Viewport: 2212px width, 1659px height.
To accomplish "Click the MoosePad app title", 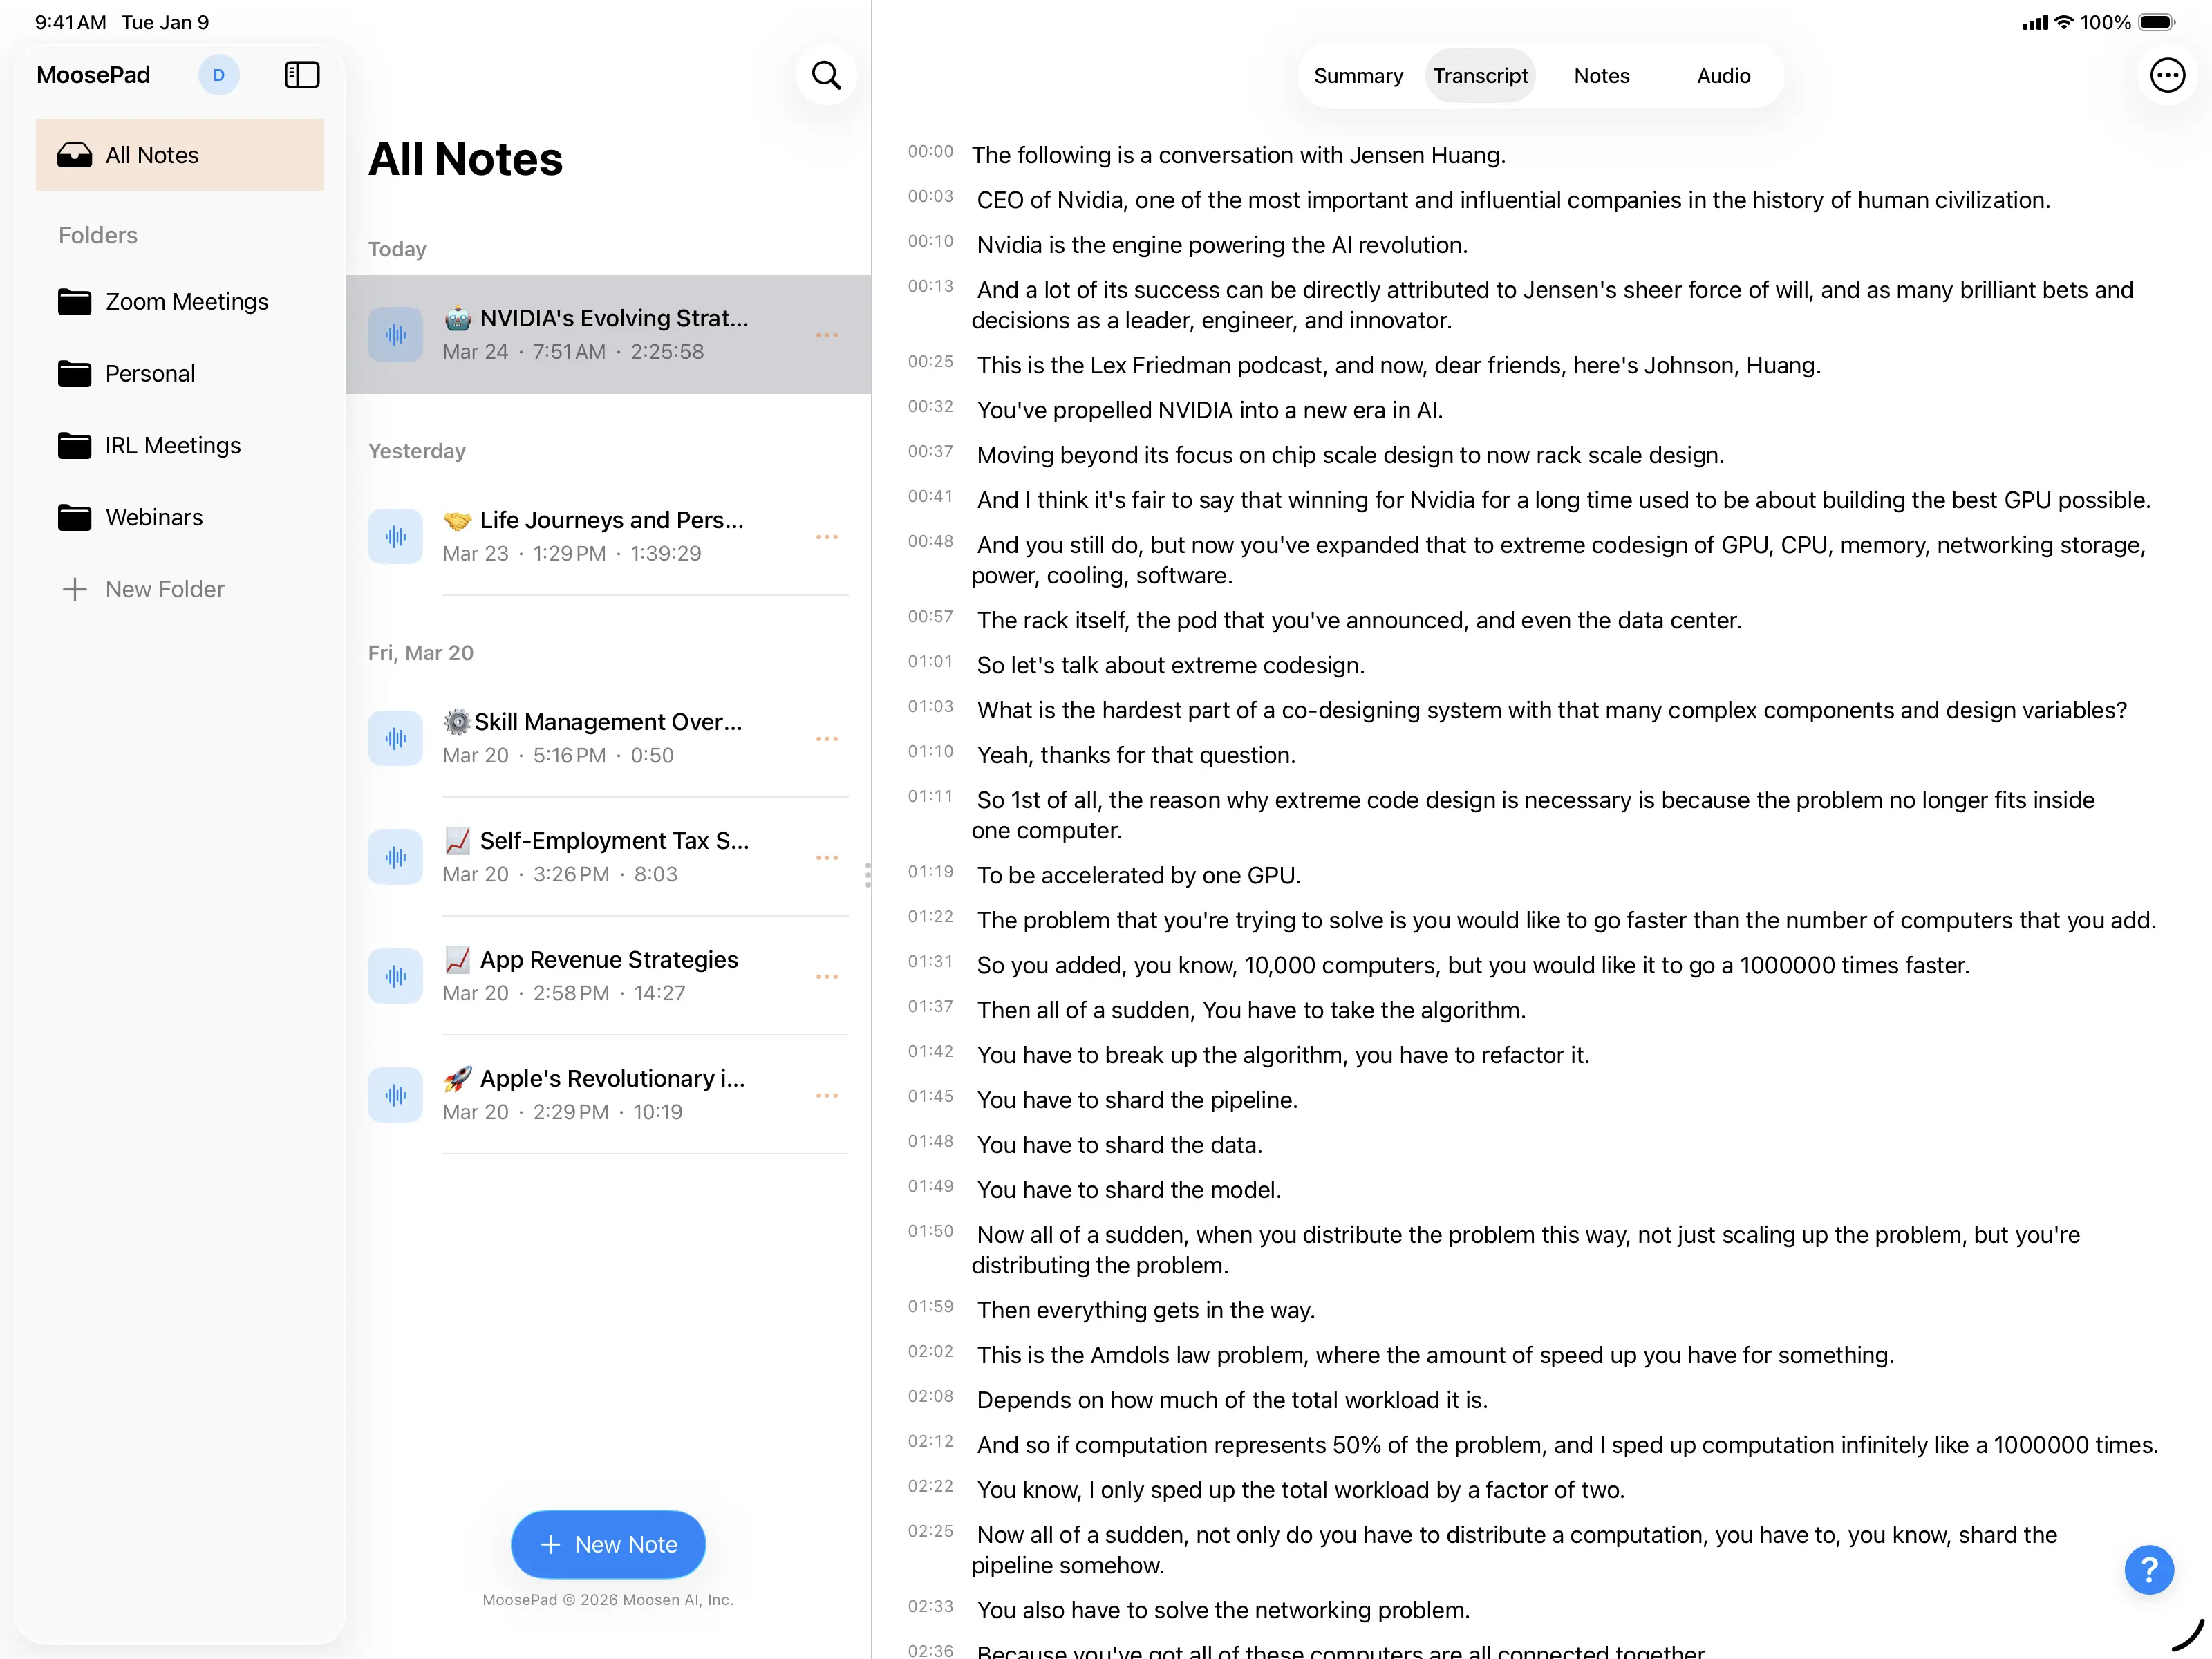I will click(x=93, y=75).
